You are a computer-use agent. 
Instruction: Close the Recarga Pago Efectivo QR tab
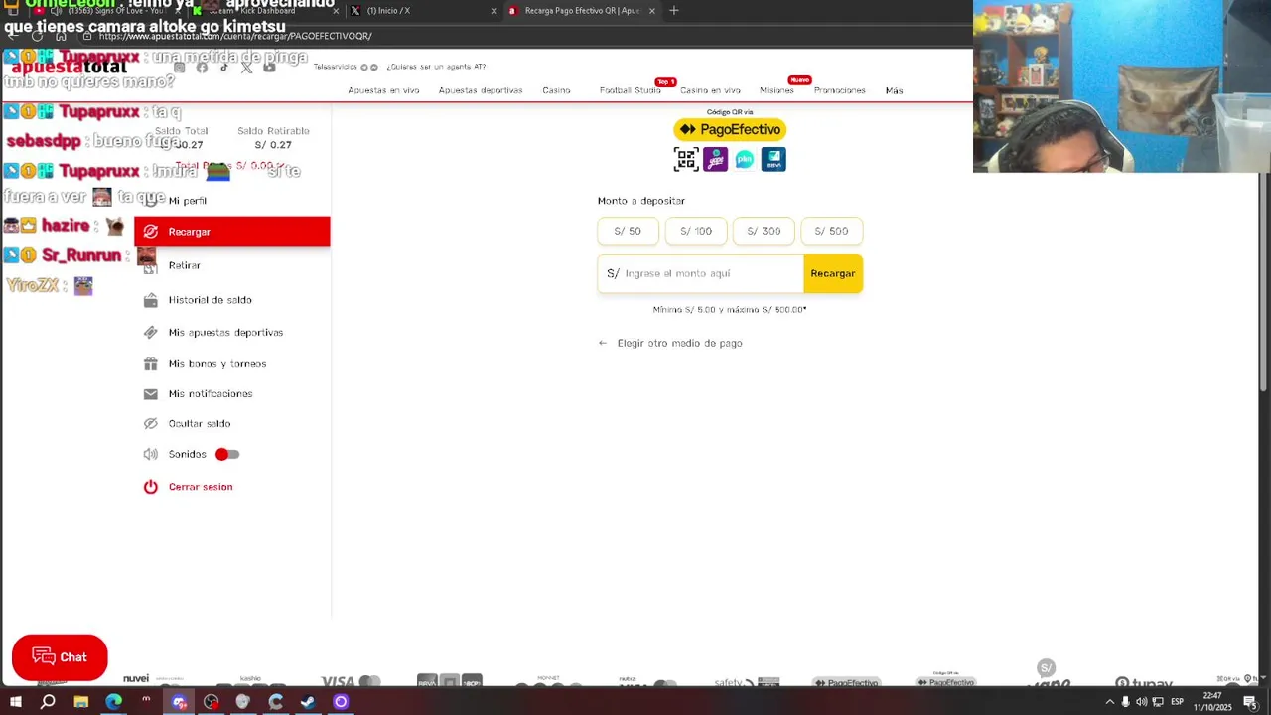tap(652, 11)
